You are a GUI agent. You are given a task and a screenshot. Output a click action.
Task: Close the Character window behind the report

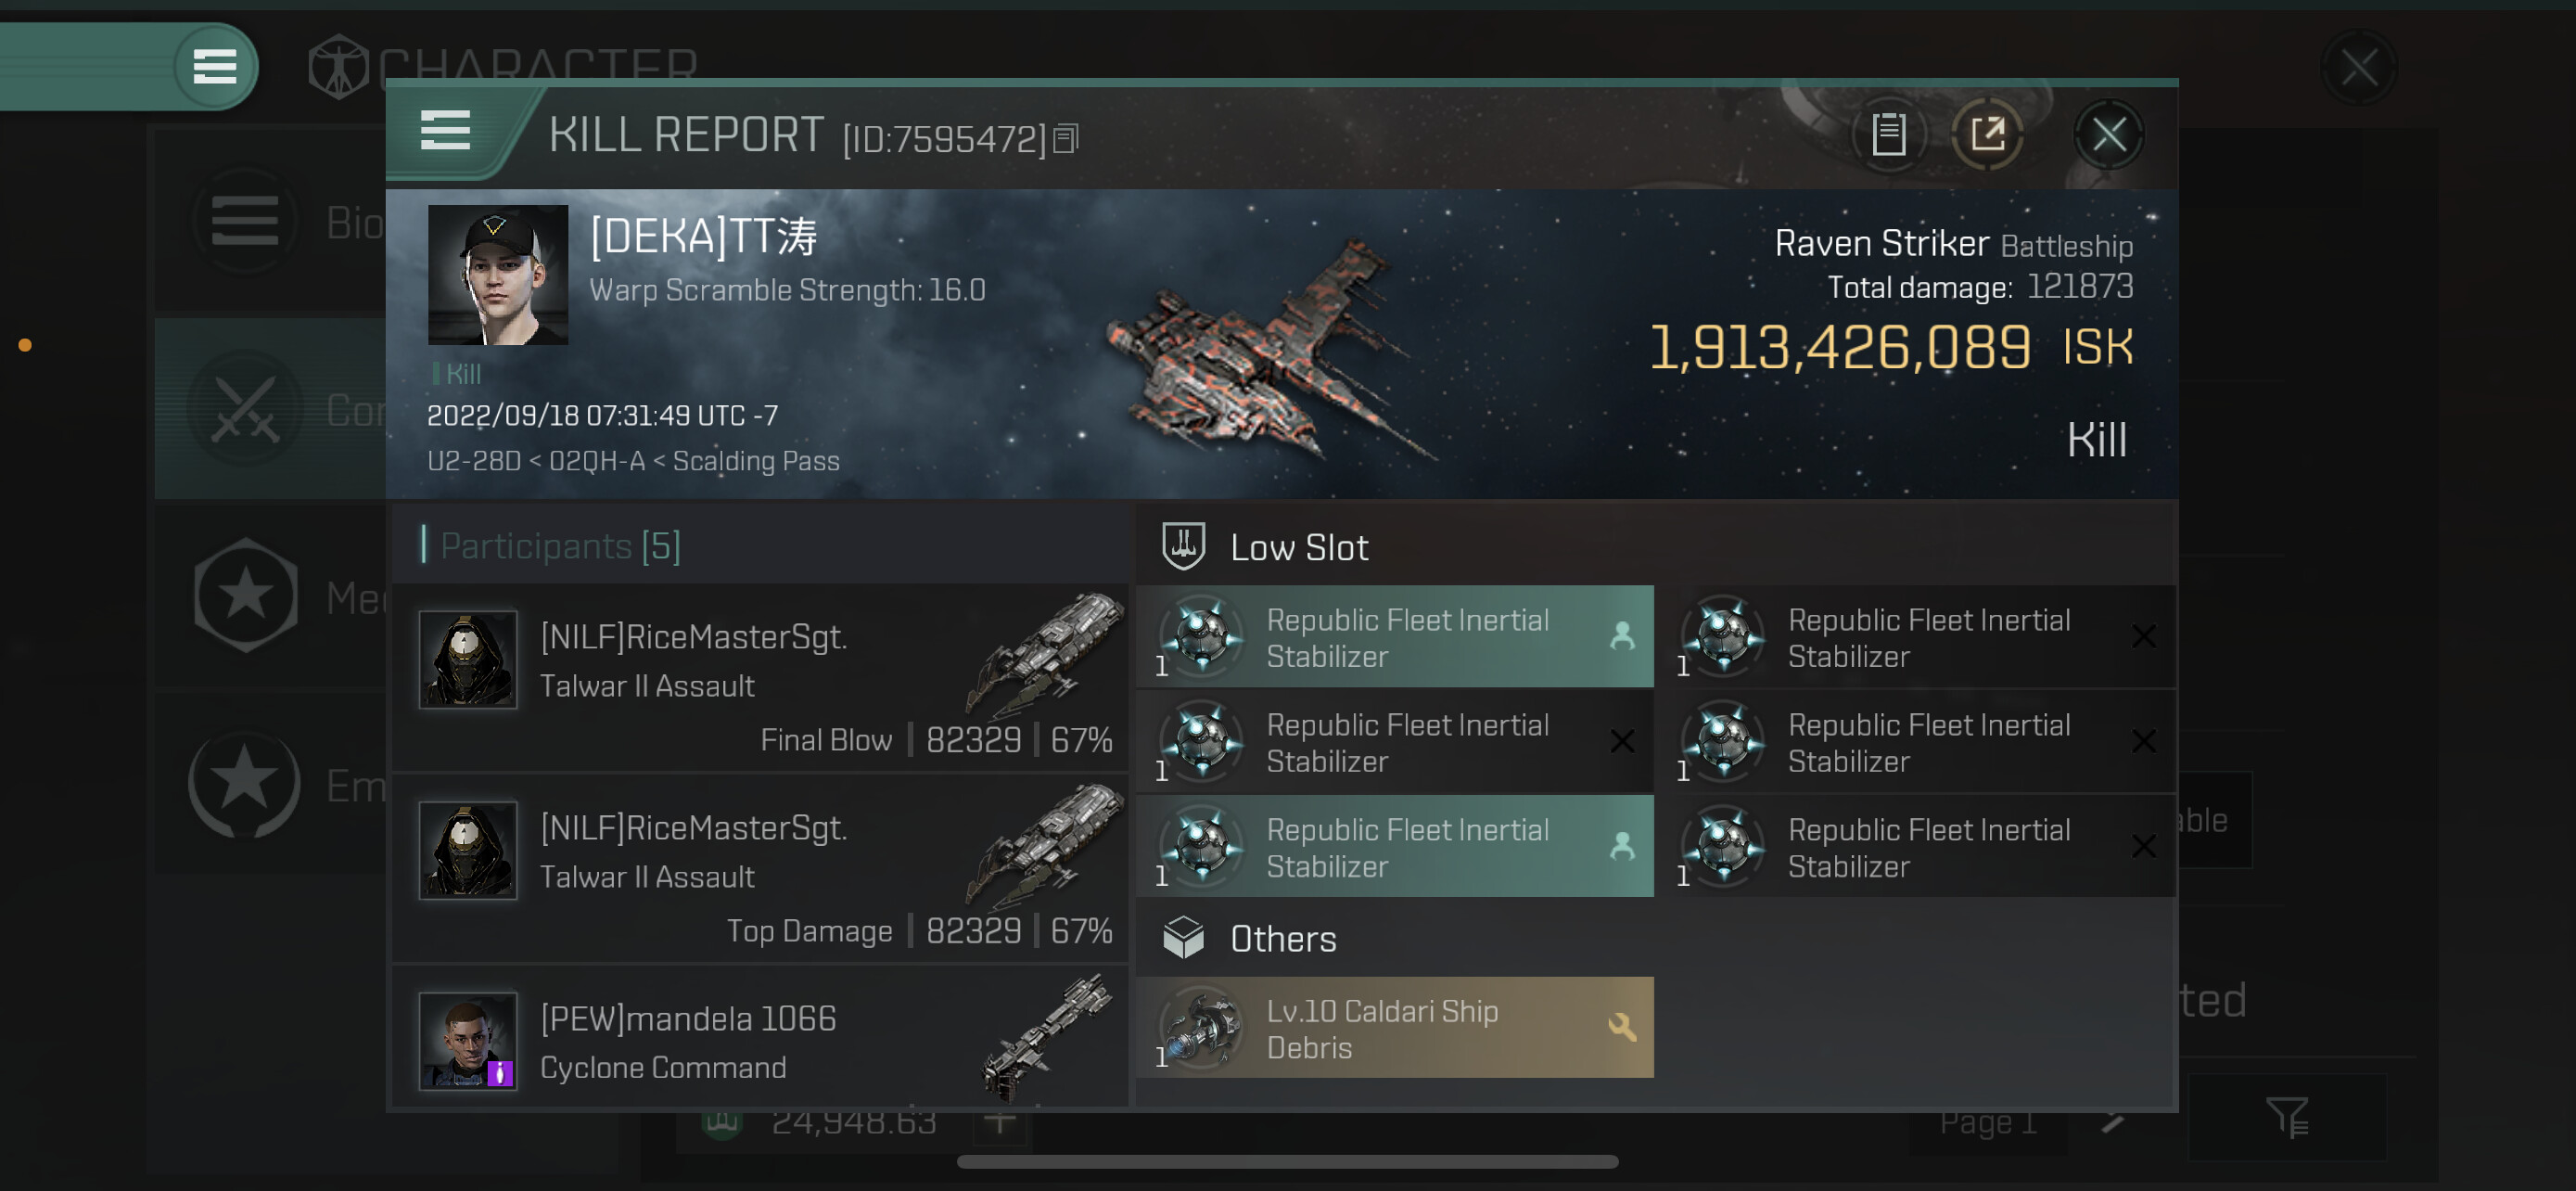pos(2358,68)
